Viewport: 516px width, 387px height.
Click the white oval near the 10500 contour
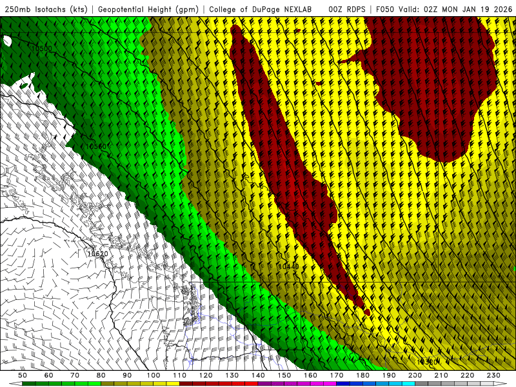(x=7, y=41)
